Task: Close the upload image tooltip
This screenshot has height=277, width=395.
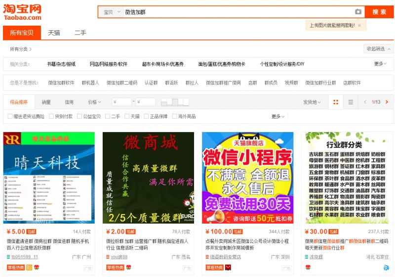Action: click(359, 25)
